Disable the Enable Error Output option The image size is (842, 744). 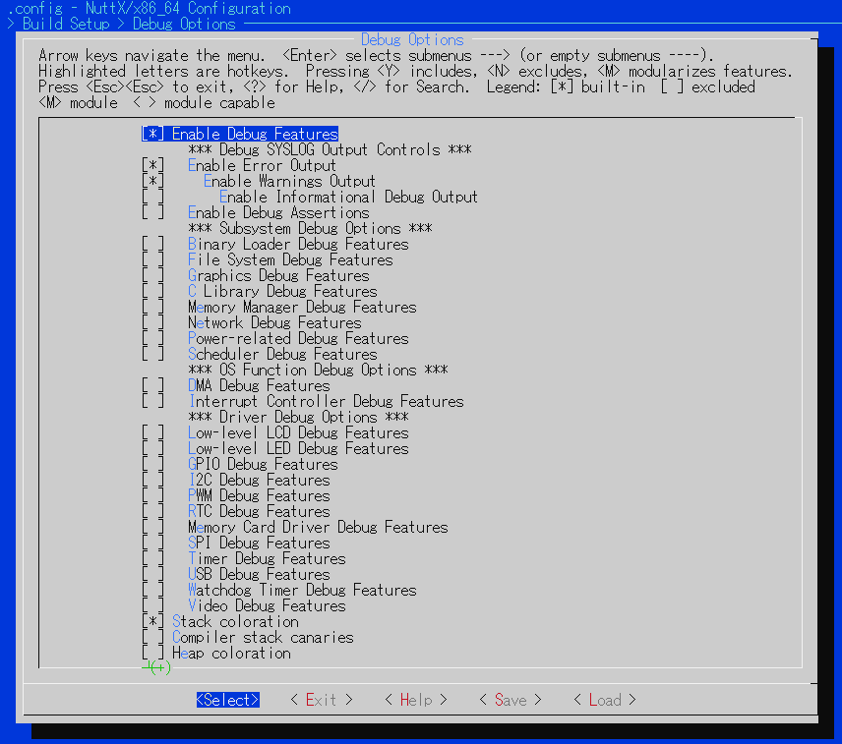click(x=153, y=165)
